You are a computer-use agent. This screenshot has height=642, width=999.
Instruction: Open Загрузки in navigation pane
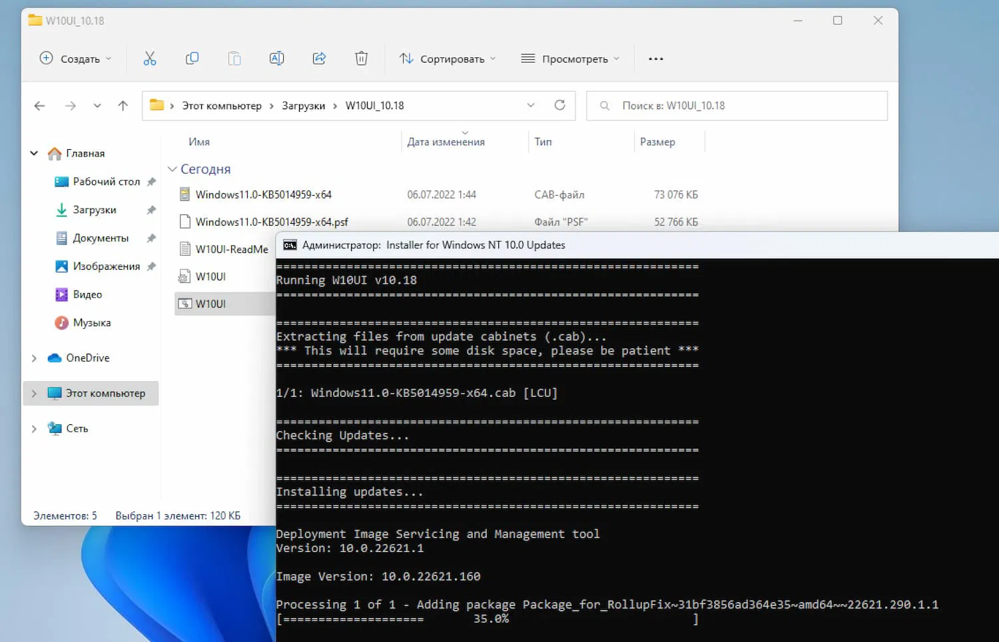coord(85,210)
